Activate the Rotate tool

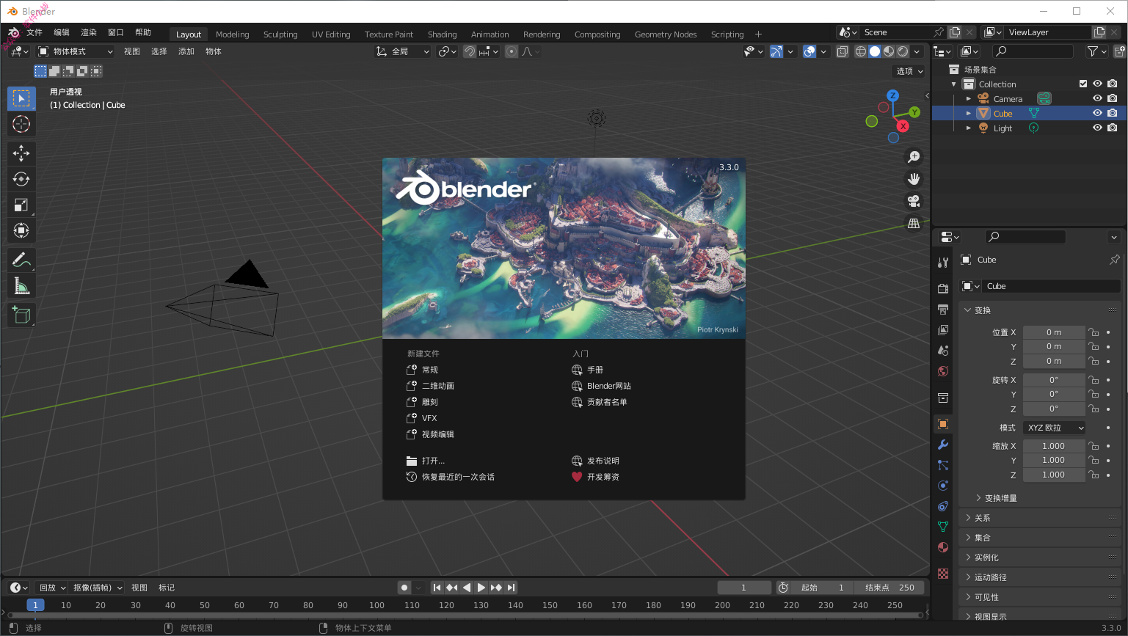coord(21,179)
